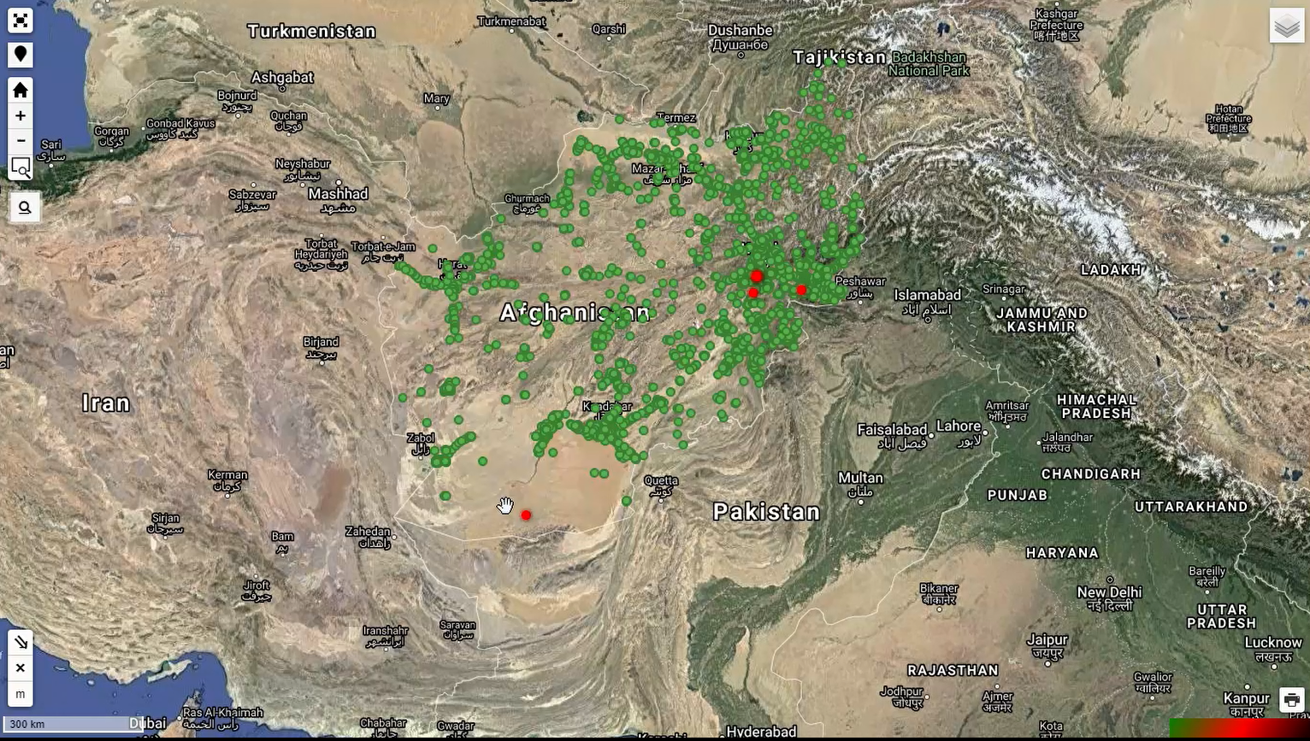Clear measurements with the X button
Screen dimensions: 1310x741
[x=21, y=668]
